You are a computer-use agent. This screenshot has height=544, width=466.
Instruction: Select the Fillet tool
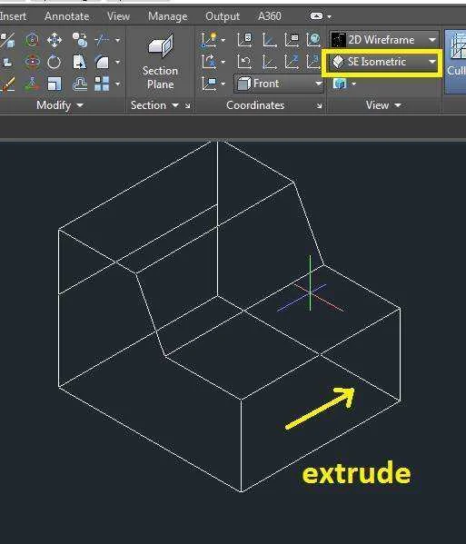102,62
